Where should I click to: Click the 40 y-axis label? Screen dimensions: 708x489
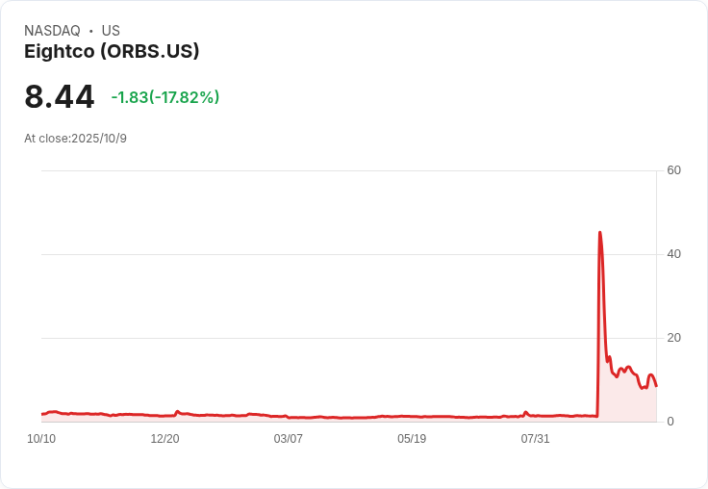(x=673, y=254)
